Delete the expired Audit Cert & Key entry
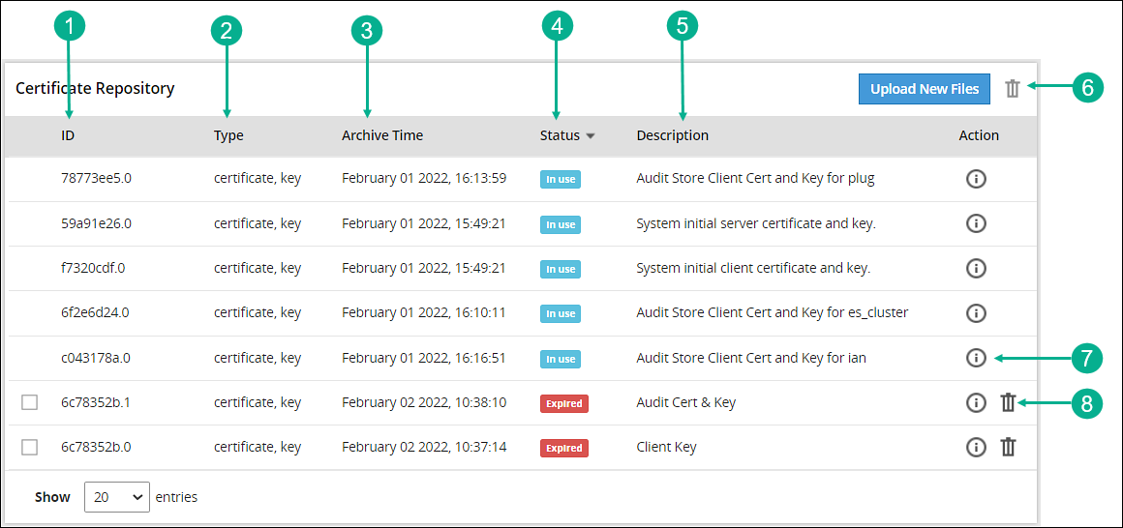 tap(1008, 402)
